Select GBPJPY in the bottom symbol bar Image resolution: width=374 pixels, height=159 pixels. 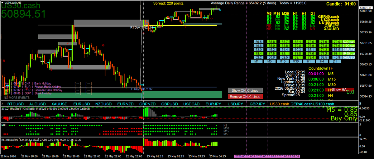258,104
